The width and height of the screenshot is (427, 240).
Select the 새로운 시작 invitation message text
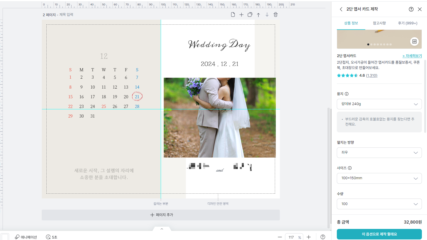(x=104, y=174)
